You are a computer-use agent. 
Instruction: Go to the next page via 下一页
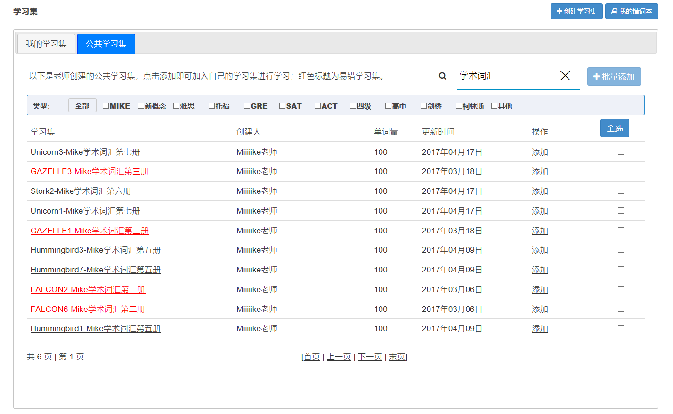click(x=370, y=357)
